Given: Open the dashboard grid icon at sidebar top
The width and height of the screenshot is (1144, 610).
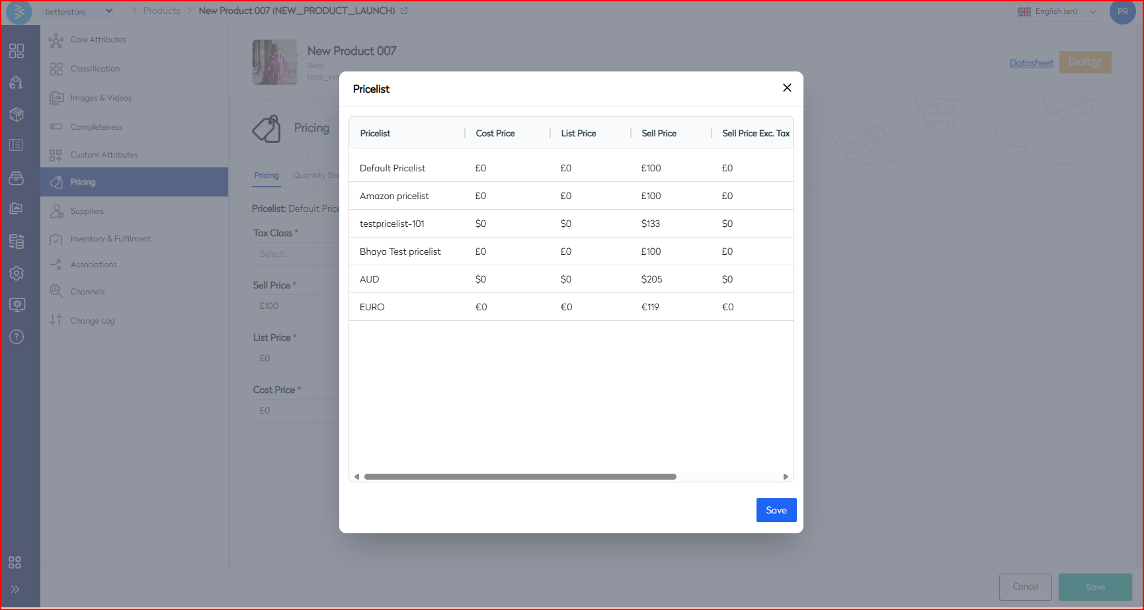Looking at the screenshot, I should click(x=17, y=51).
